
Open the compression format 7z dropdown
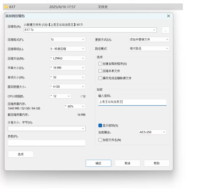click(x=67, y=40)
